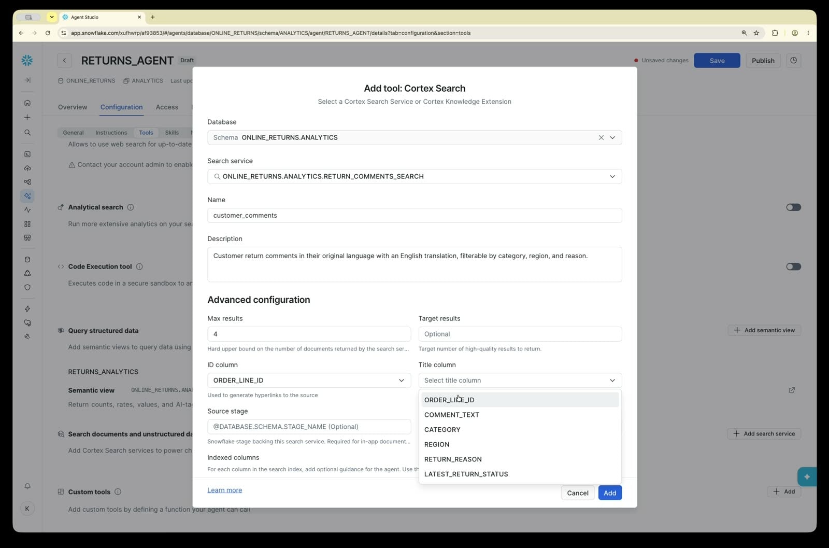Go to the Home icon in sidebar
Viewport: 829px width, 548px height.
pyautogui.click(x=27, y=103)
